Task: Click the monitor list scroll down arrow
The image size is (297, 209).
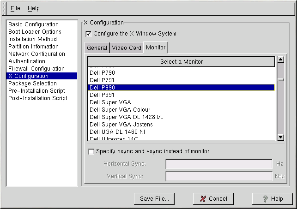Action: tap(280, 137)
